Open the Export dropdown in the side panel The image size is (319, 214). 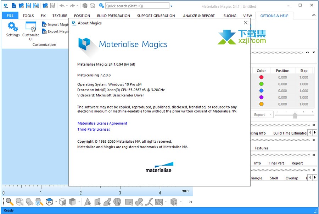point(270,114)
